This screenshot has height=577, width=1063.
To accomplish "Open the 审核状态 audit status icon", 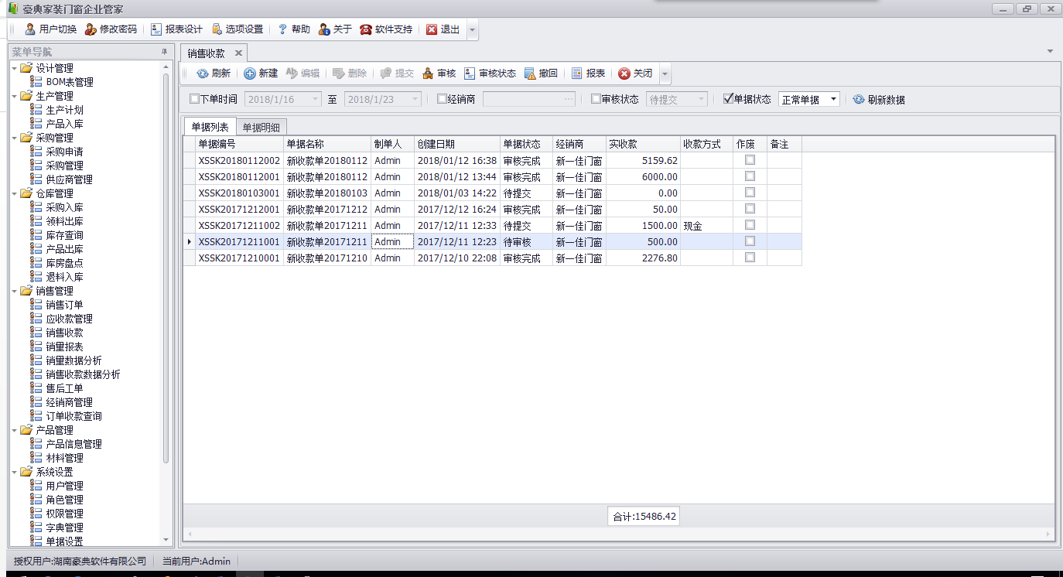I will point(470,73).
